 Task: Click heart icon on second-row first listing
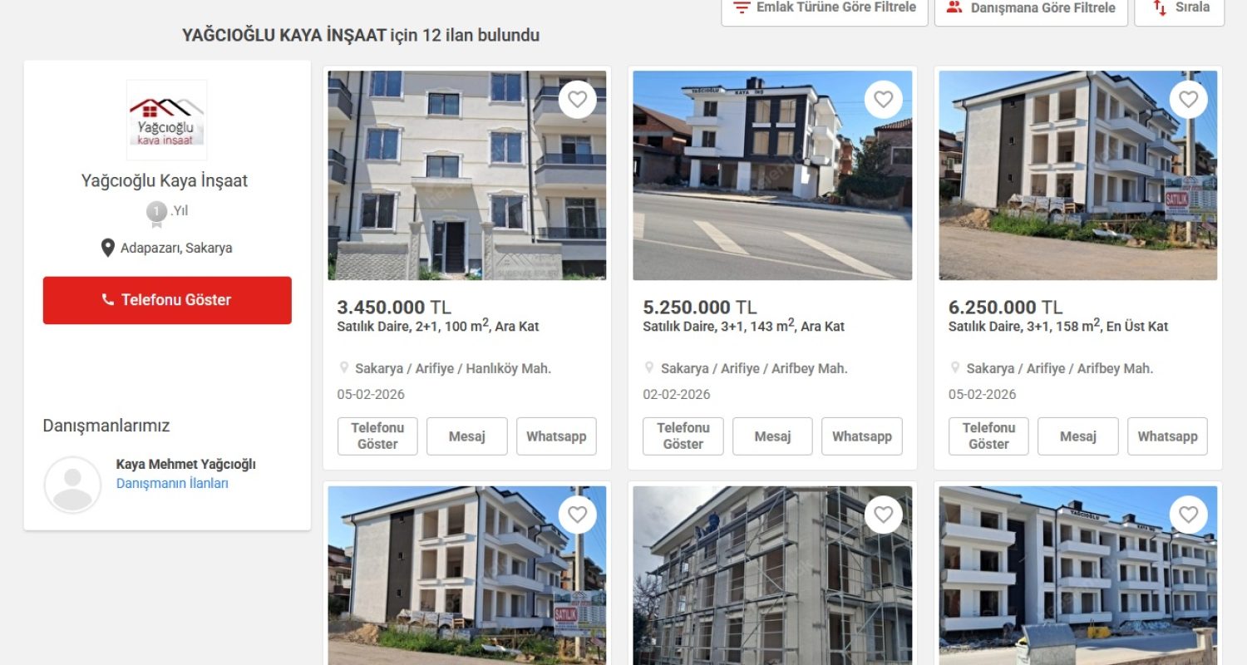(577, 515)
